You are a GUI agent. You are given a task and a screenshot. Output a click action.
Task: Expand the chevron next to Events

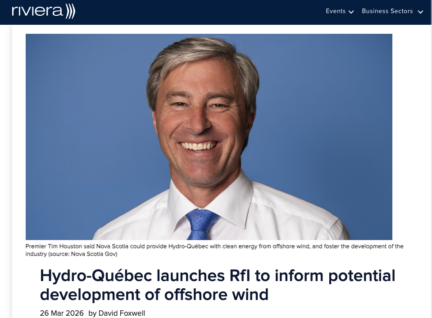point(351,12)
